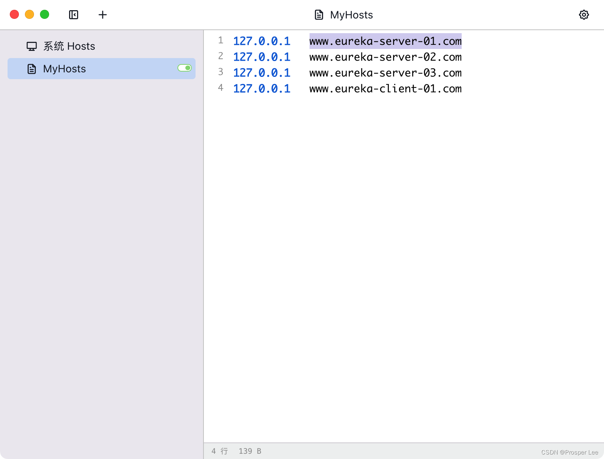Screen dimensions: 604x459
Task: Click www.eureka-server-02.com in editor
Action: tap(385, 57)
